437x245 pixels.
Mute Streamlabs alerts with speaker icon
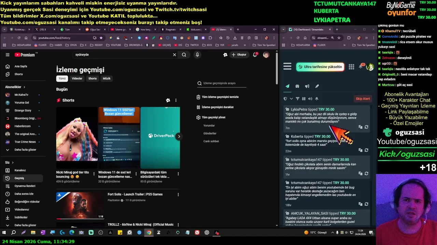pos(310,99)
